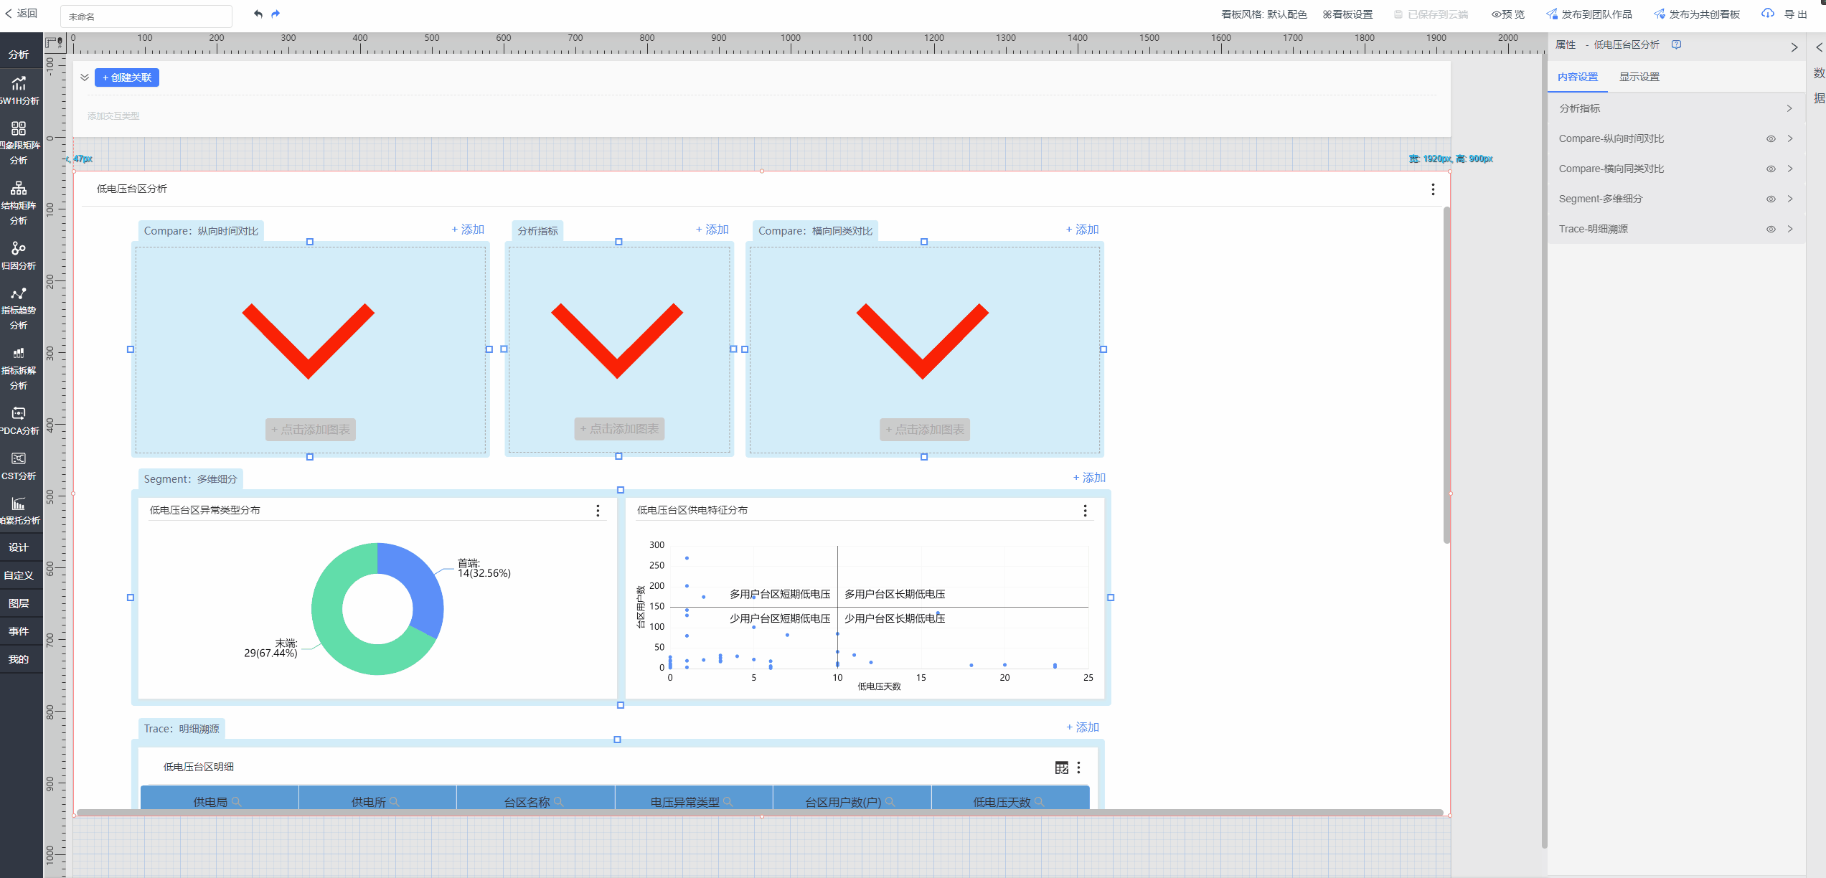Switch to the 显示设置 tab

[x=1639, y=77]
